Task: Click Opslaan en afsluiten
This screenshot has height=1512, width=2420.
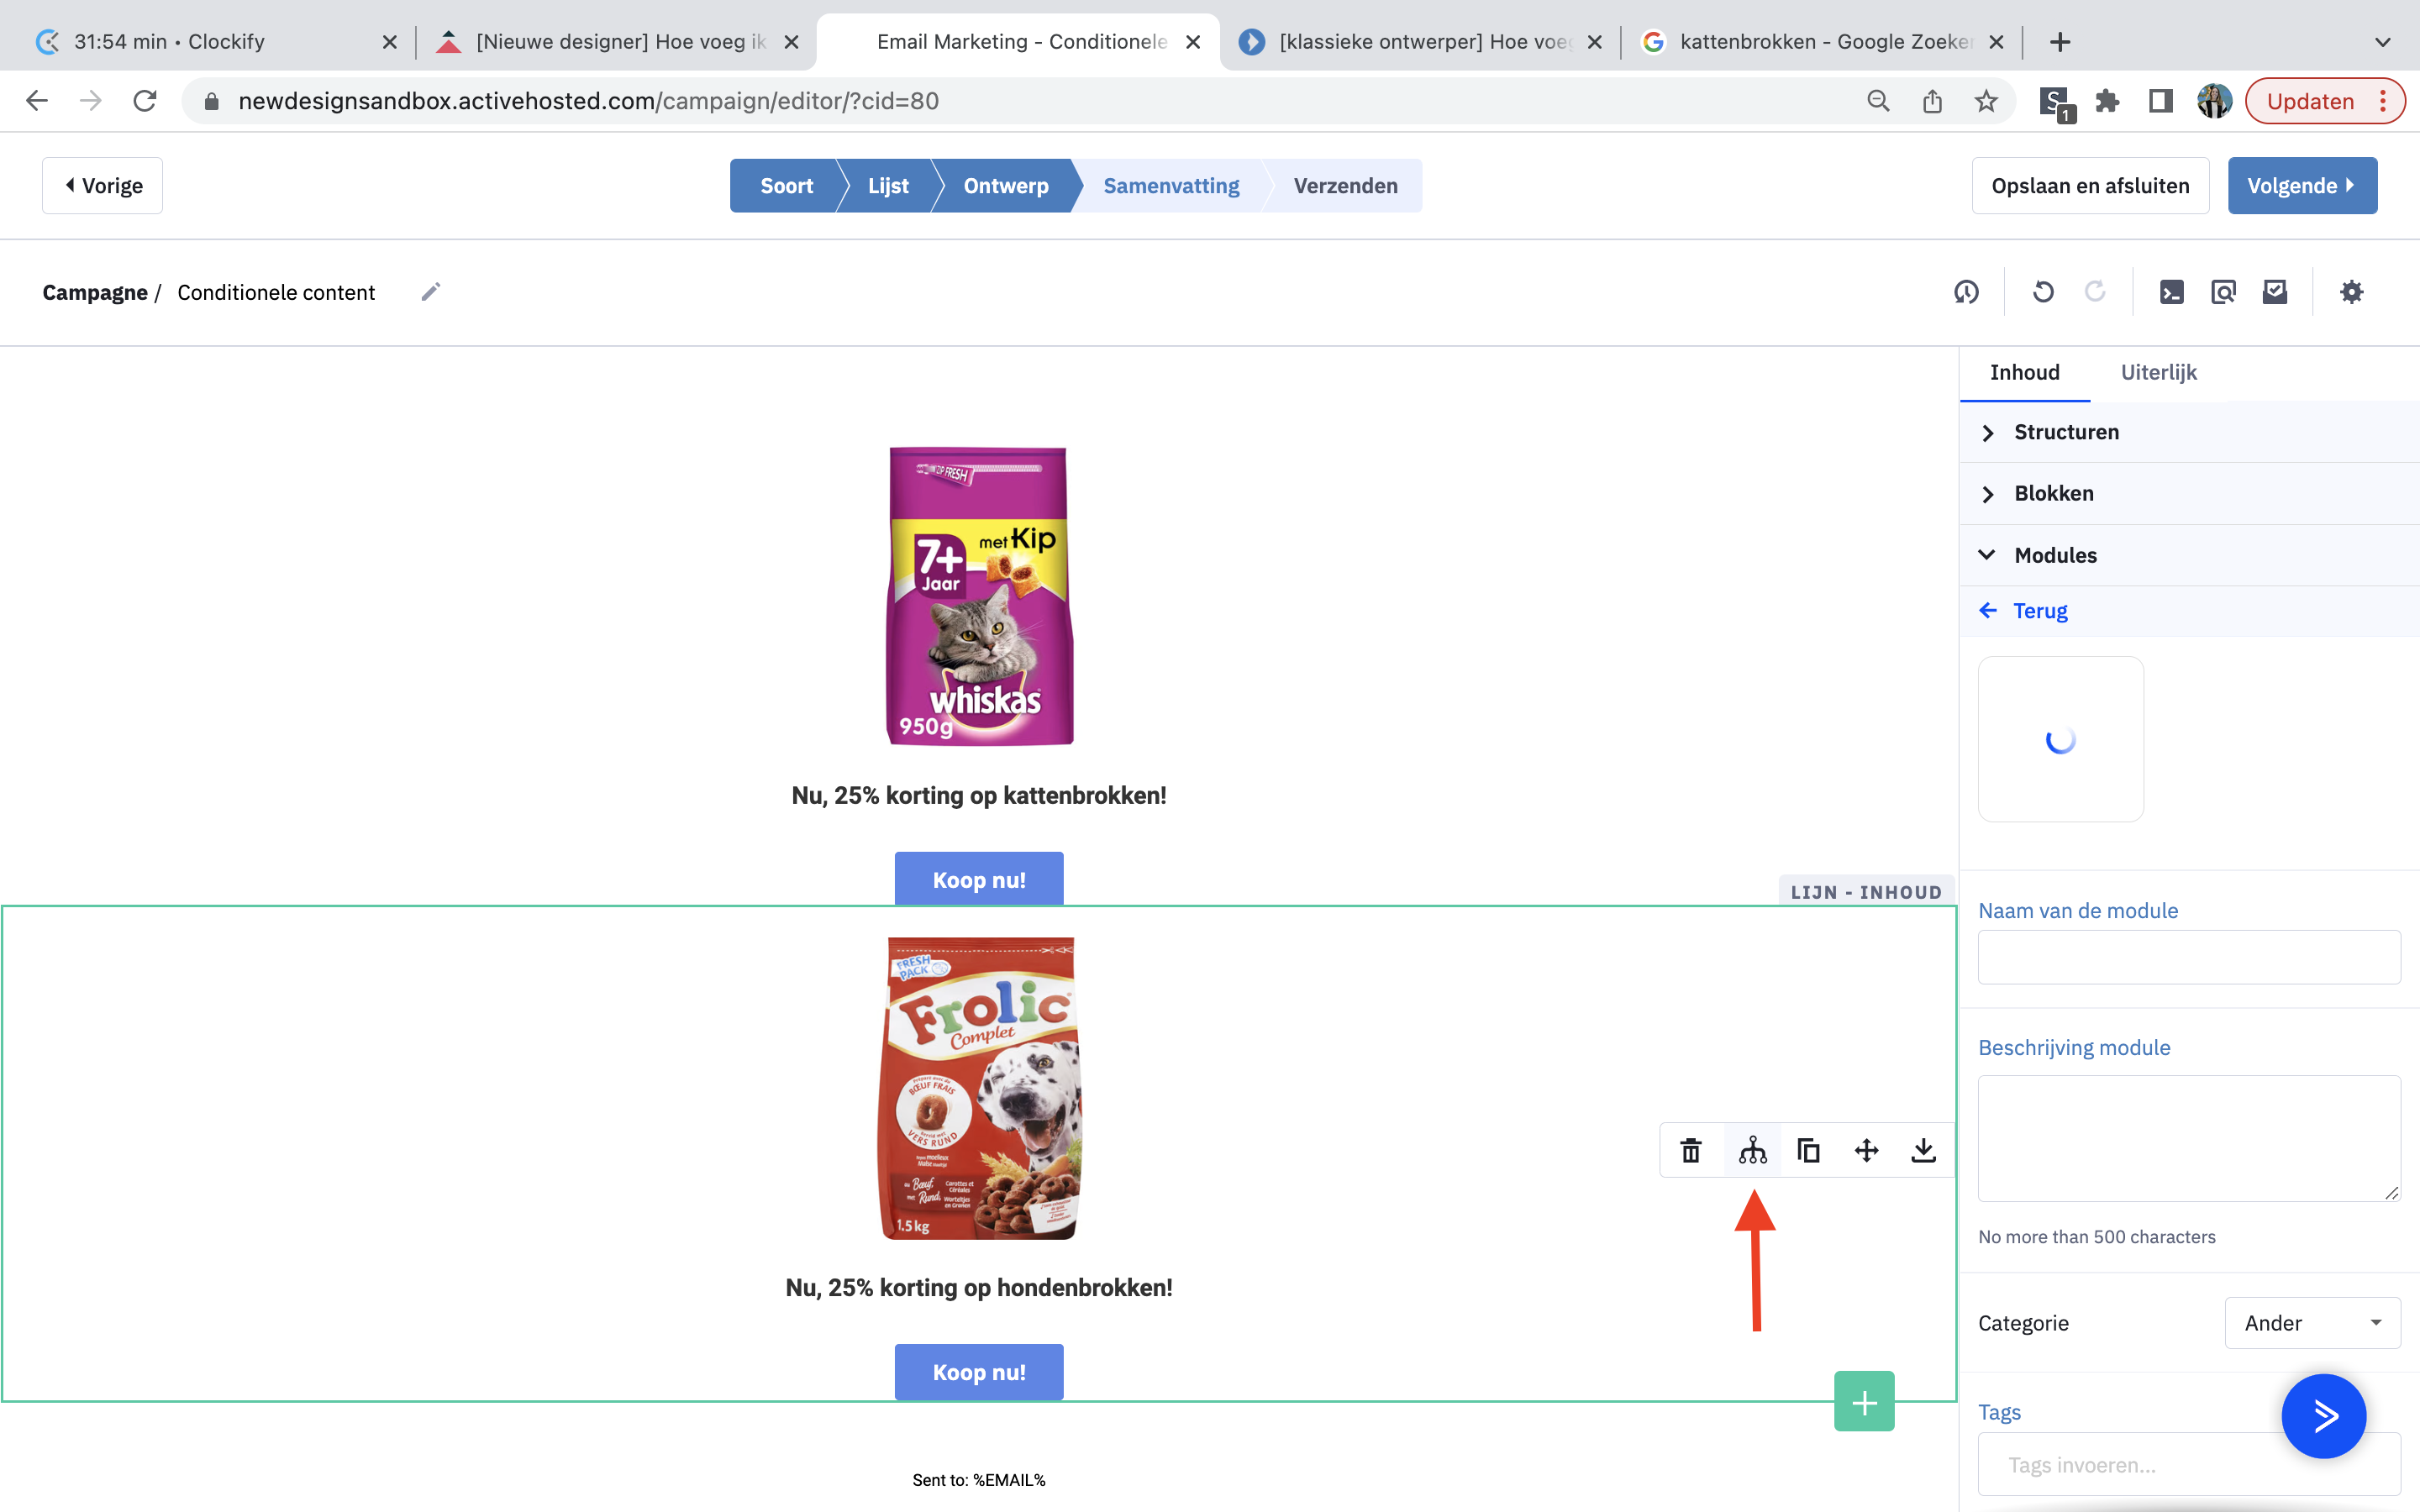Action: [x=2090, y=185]
